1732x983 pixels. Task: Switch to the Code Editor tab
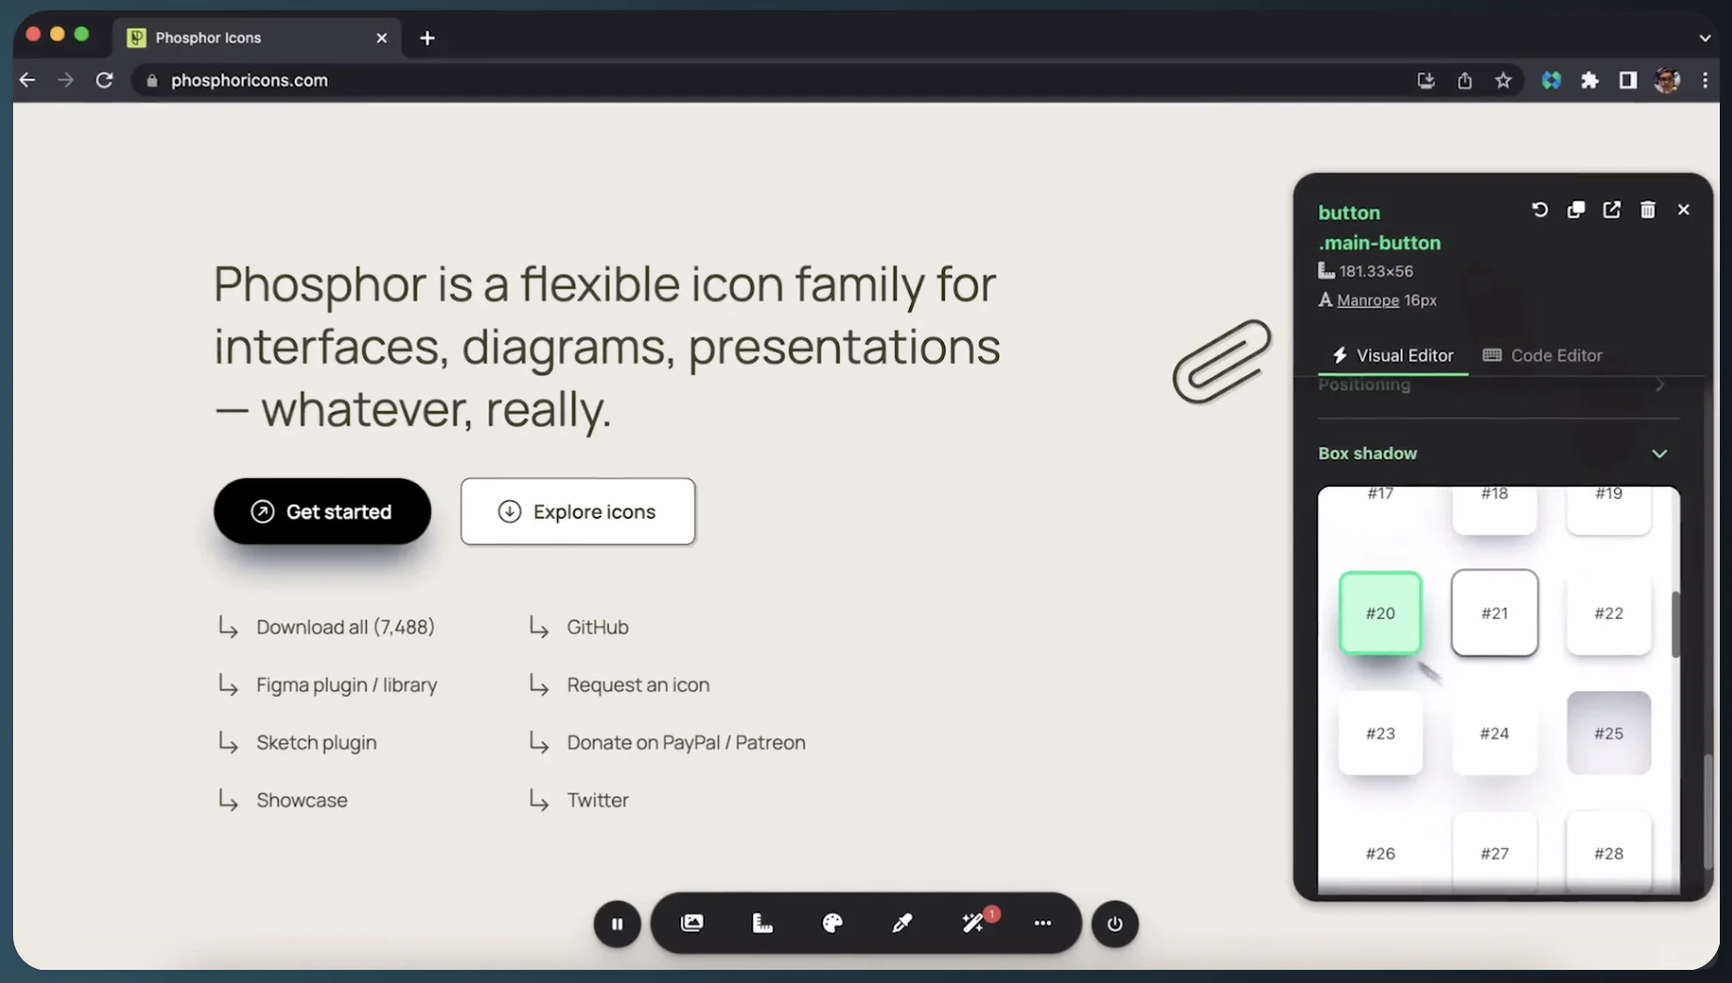1543,356
